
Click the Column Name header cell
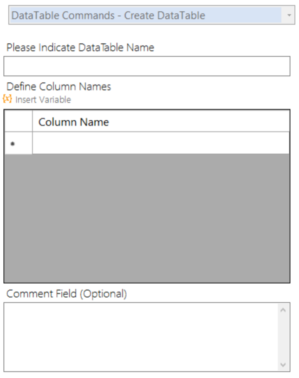(x=161, y=122)
